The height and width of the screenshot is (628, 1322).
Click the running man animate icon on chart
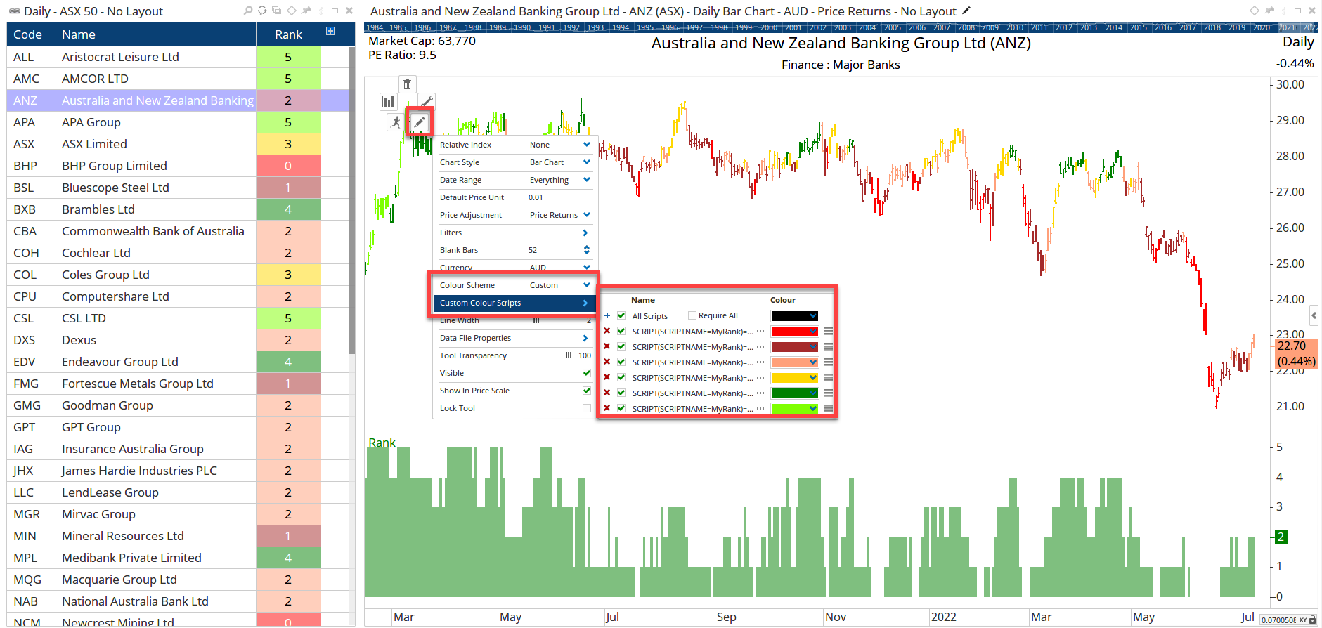tap(396, 122)
